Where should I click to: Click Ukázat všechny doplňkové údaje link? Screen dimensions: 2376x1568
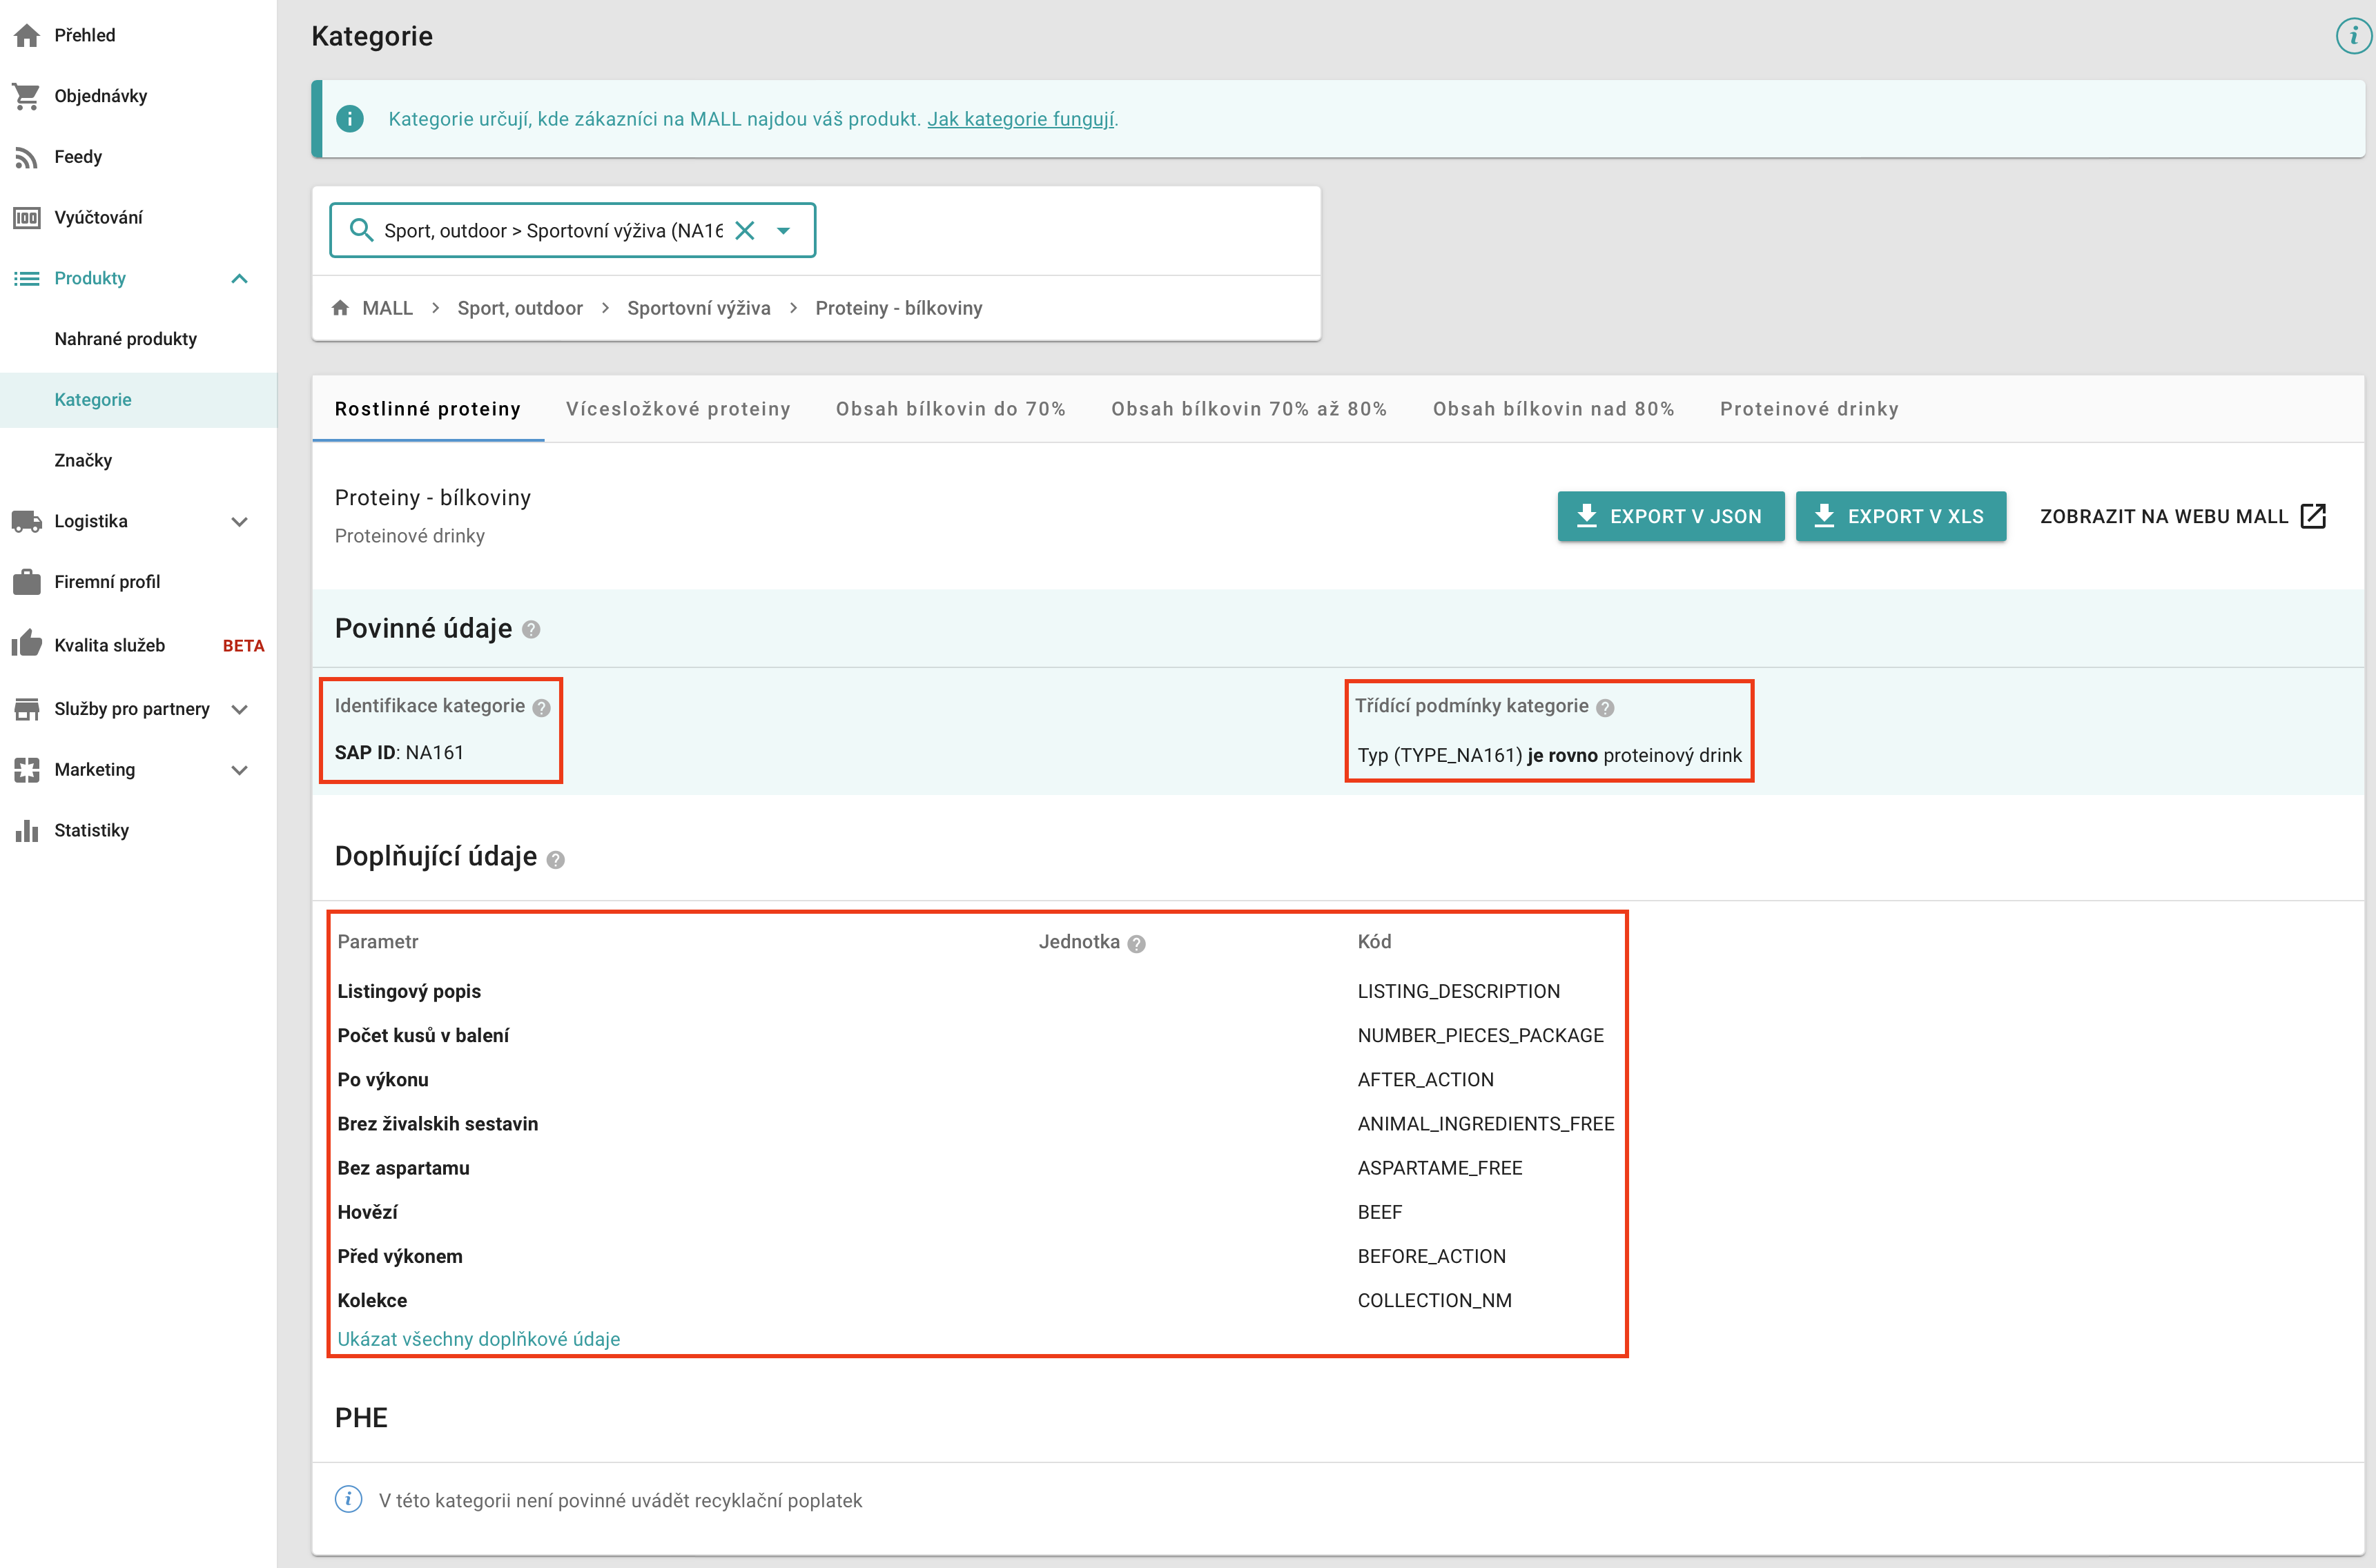tap(478, 1339)
